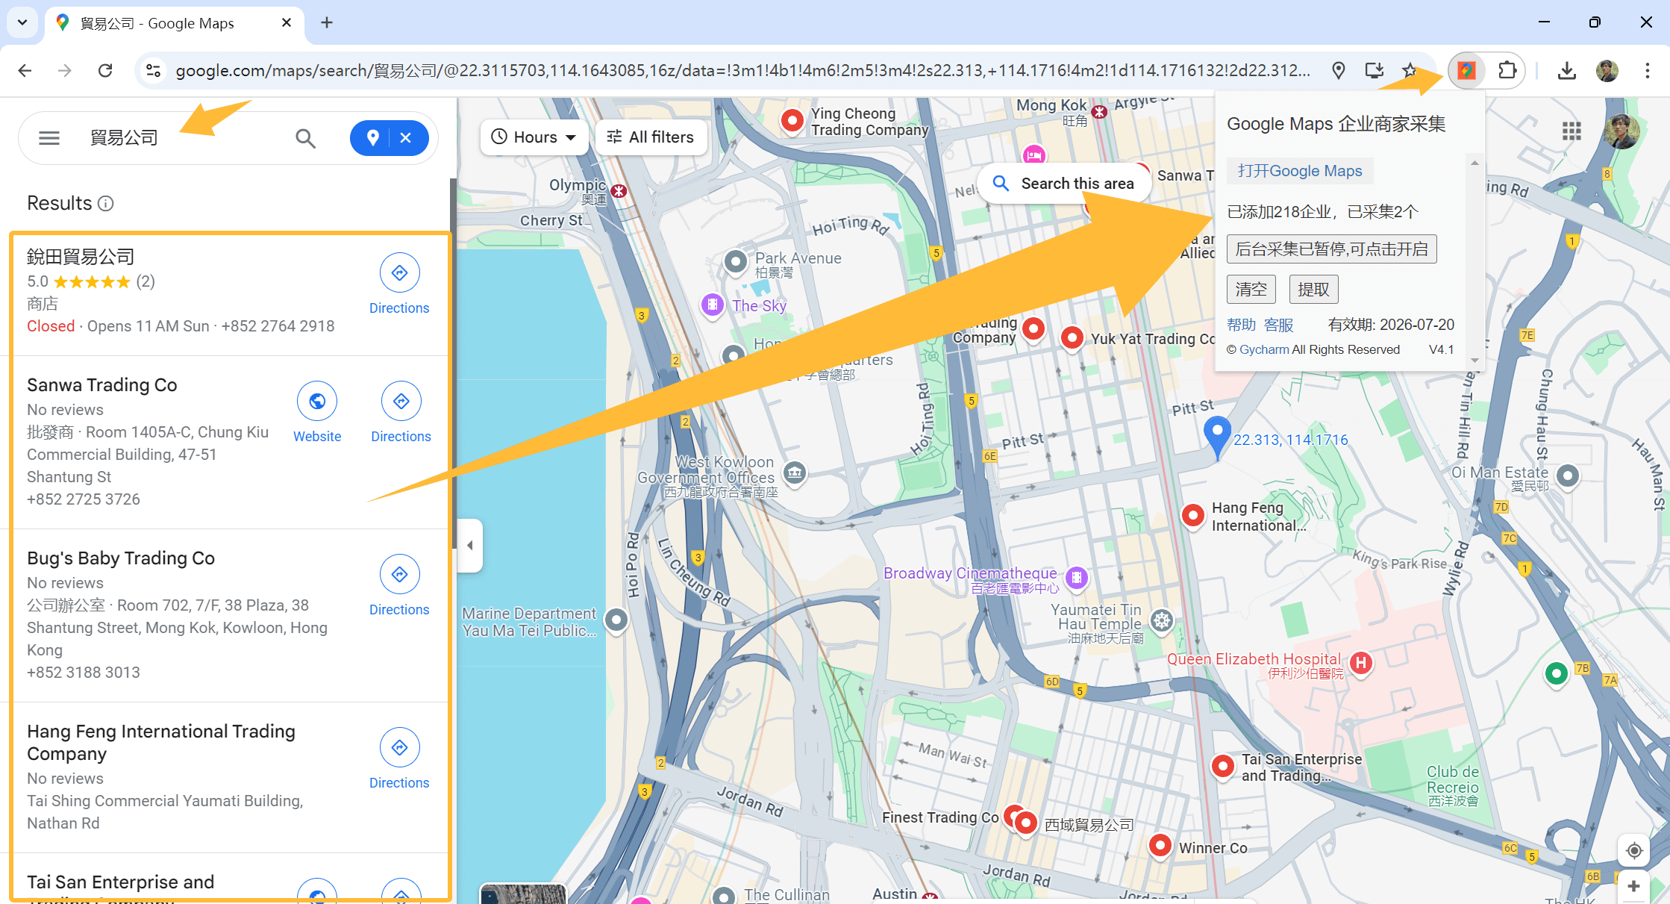
Task: Open the map layers thumbnail
Action: [523, 894]
